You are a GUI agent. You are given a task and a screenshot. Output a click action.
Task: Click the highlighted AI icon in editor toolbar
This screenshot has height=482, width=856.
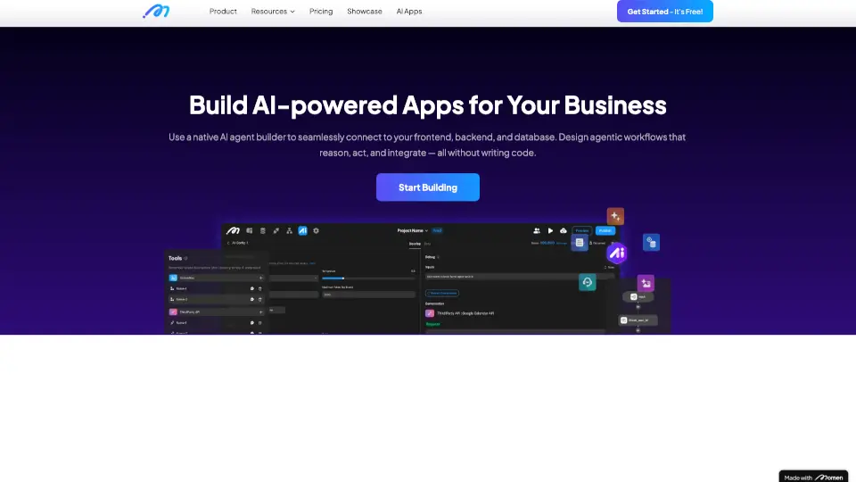click(x=302, y=230)
